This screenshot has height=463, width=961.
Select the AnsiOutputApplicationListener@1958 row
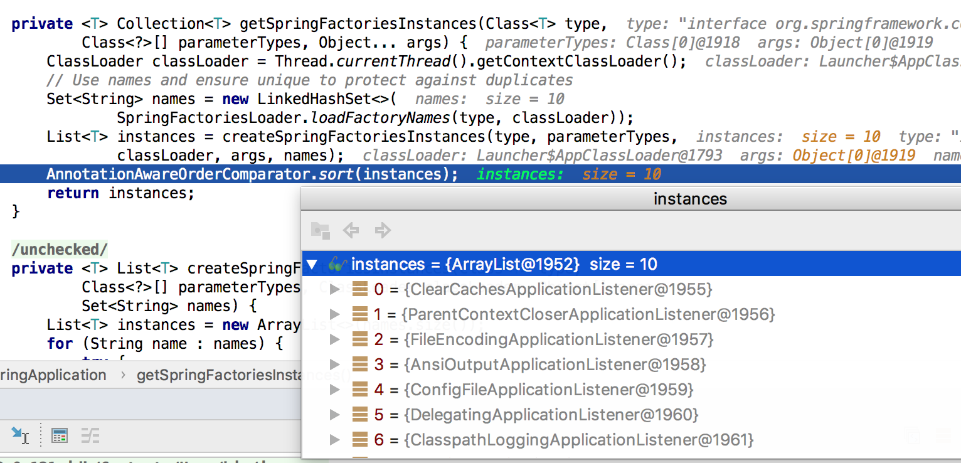(x=632, y=365)
